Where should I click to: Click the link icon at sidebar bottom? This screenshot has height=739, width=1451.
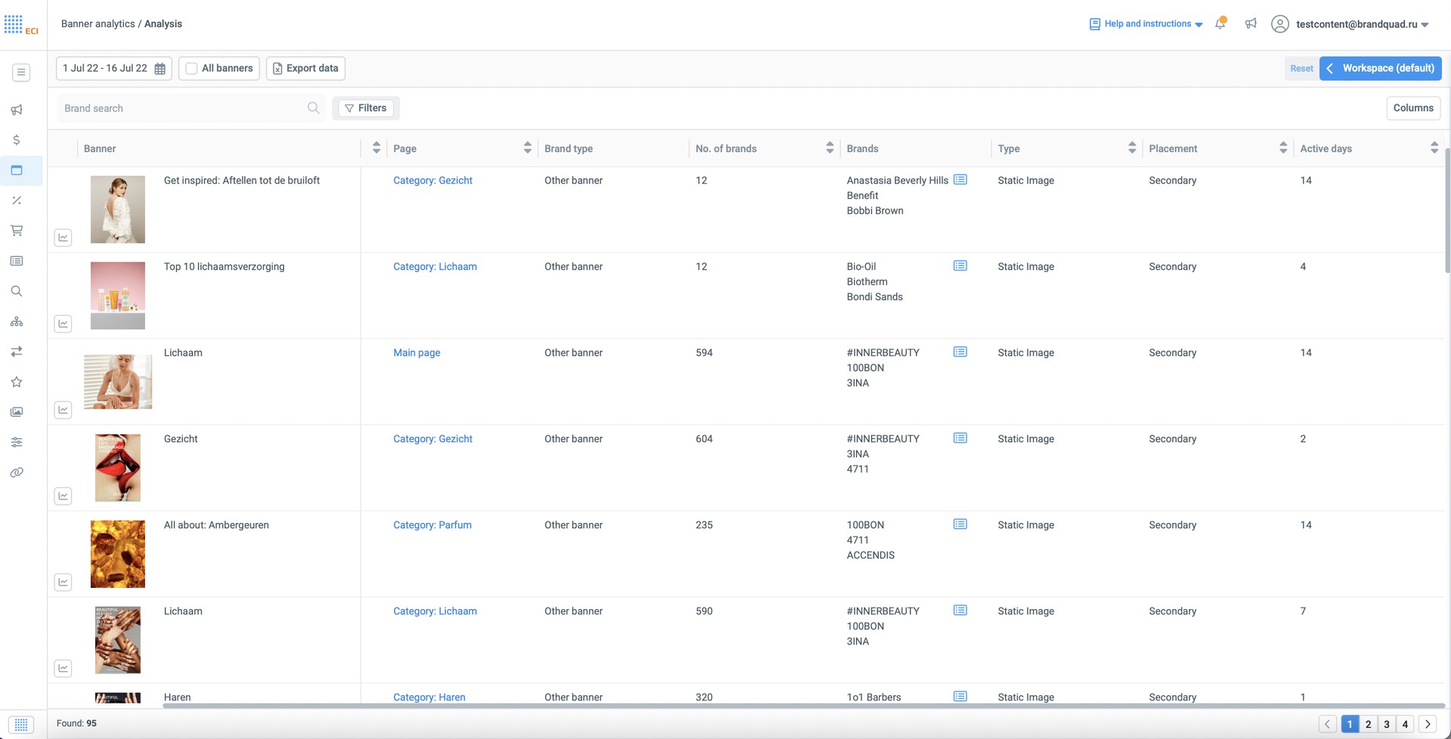[17, 472]
